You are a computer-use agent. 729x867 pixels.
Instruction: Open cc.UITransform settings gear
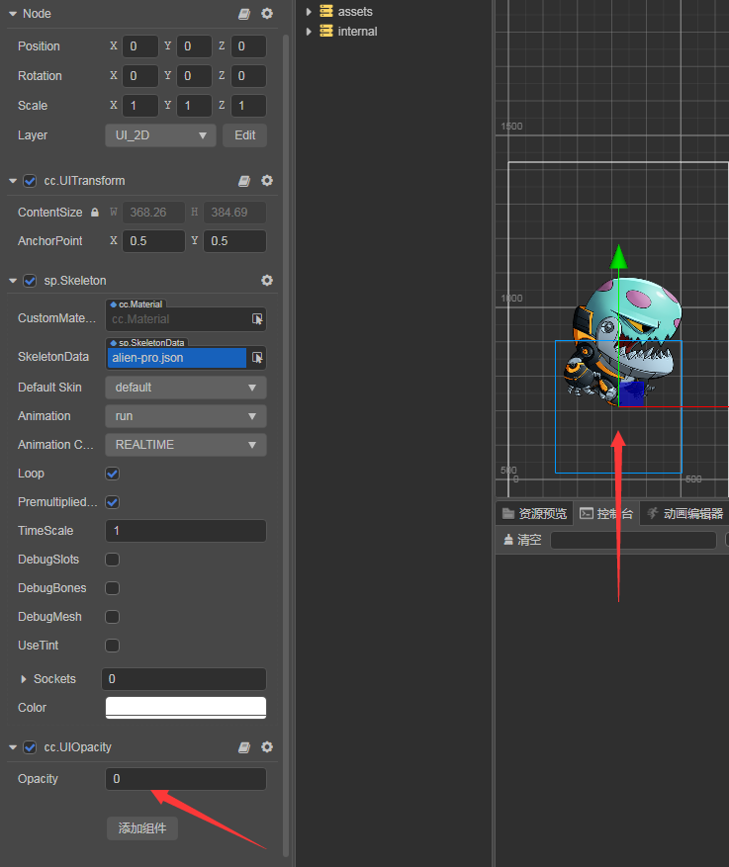(x=267, y=181)
